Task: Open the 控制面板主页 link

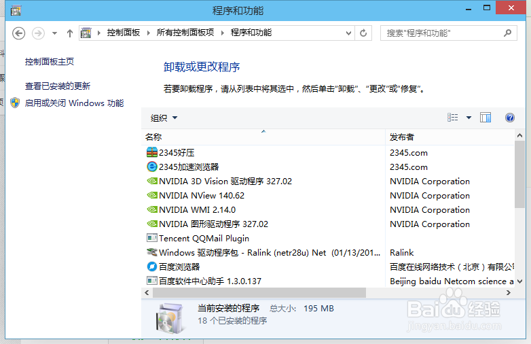Action: [50, 62]
